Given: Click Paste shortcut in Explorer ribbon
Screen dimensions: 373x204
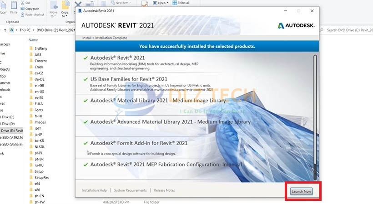Looking at the screenshot, I should [x=32, y=15].
